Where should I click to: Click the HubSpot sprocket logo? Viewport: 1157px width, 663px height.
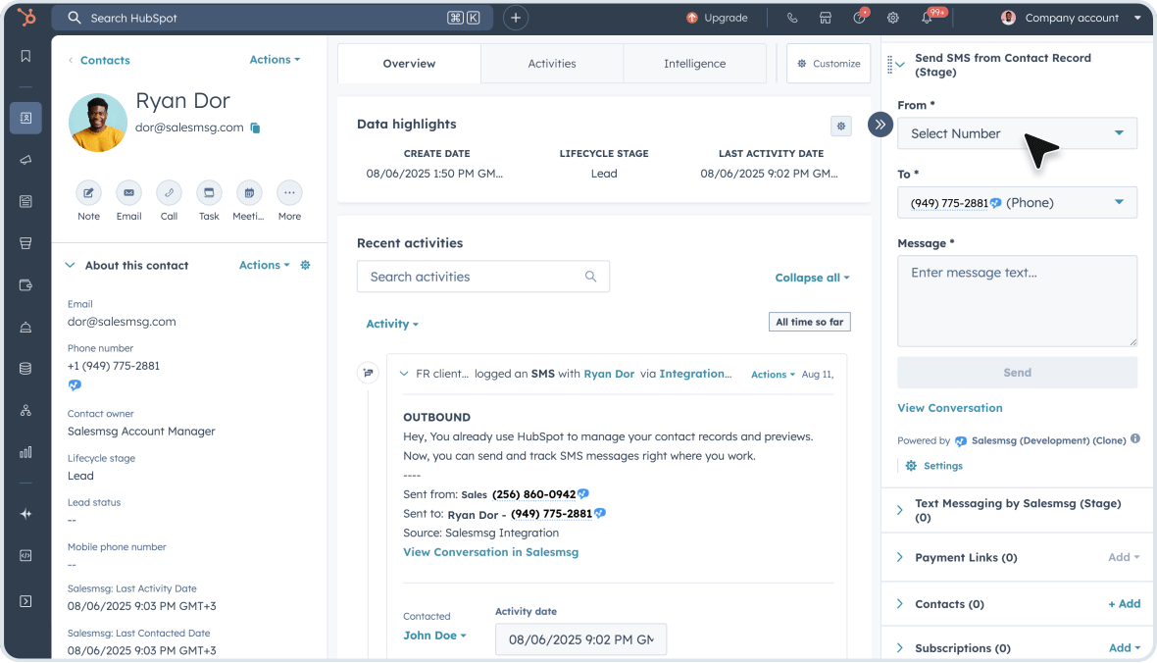[x=26, y=17]
